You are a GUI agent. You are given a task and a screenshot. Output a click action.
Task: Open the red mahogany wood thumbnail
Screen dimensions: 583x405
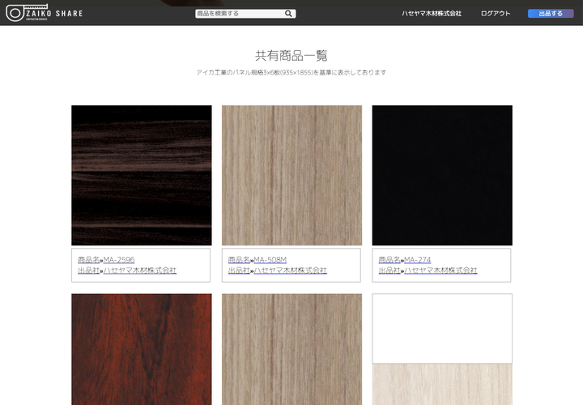pos(142,349)
